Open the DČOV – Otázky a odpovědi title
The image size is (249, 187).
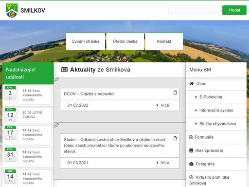(89, 94)
